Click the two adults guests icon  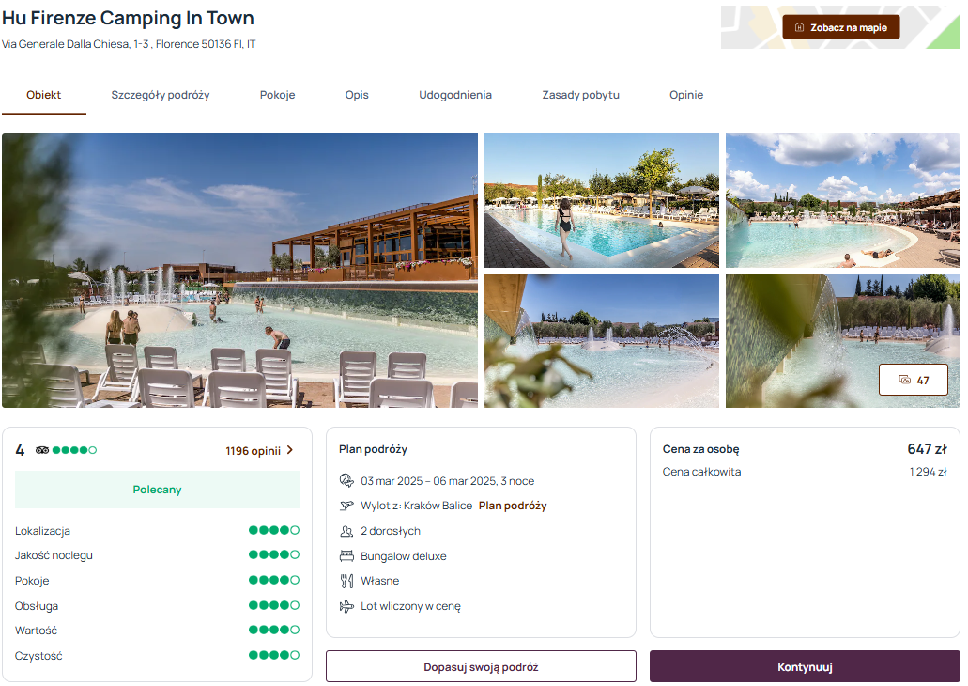pyautogui.click(x=346, y=531)
